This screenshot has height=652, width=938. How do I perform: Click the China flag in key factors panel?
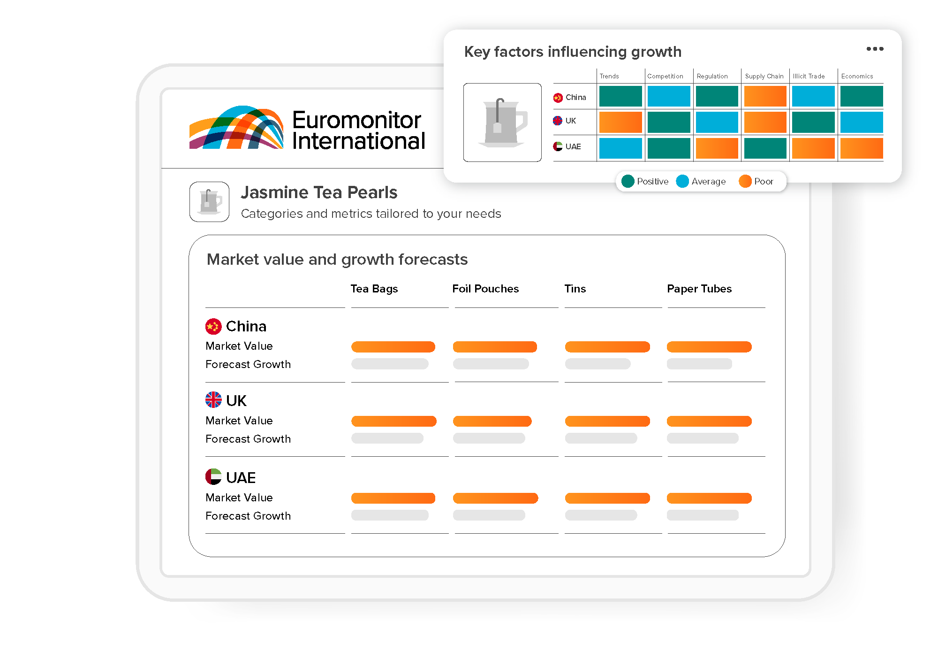558,98
